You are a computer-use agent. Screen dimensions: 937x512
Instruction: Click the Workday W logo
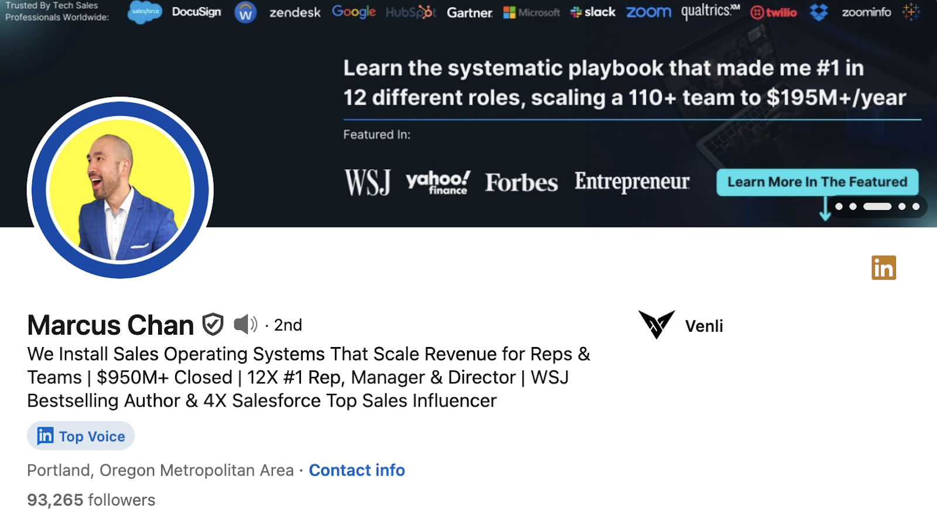click(x=245, y=12)
